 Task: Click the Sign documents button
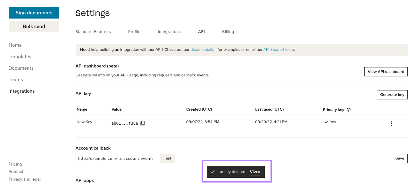click(x=34, y=12)
